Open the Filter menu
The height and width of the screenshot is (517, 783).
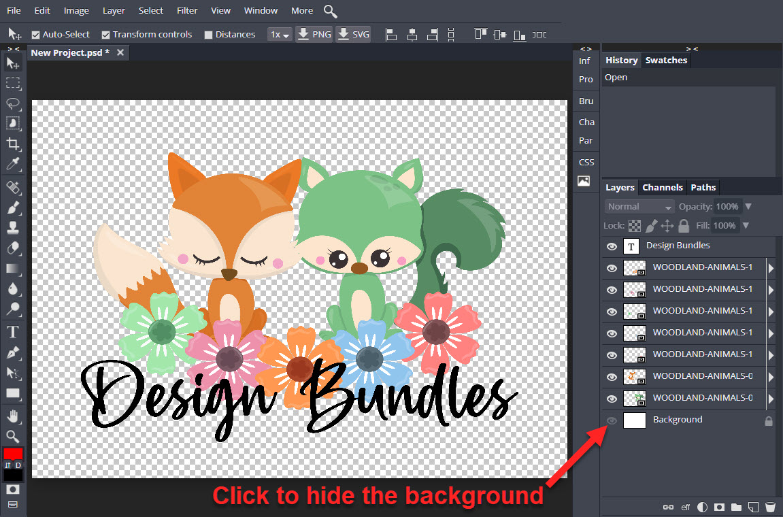click(x=187, y=10)
